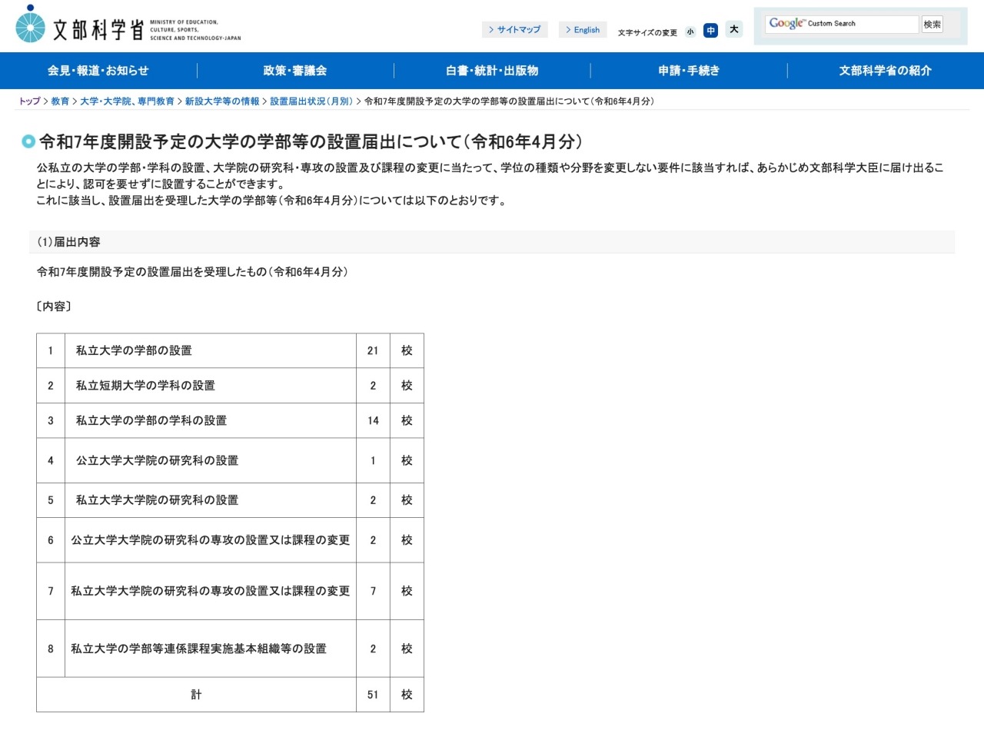Click the 文字サイズの変更 label
This screenshot has width=984, height=730.
tap(647, 33)
